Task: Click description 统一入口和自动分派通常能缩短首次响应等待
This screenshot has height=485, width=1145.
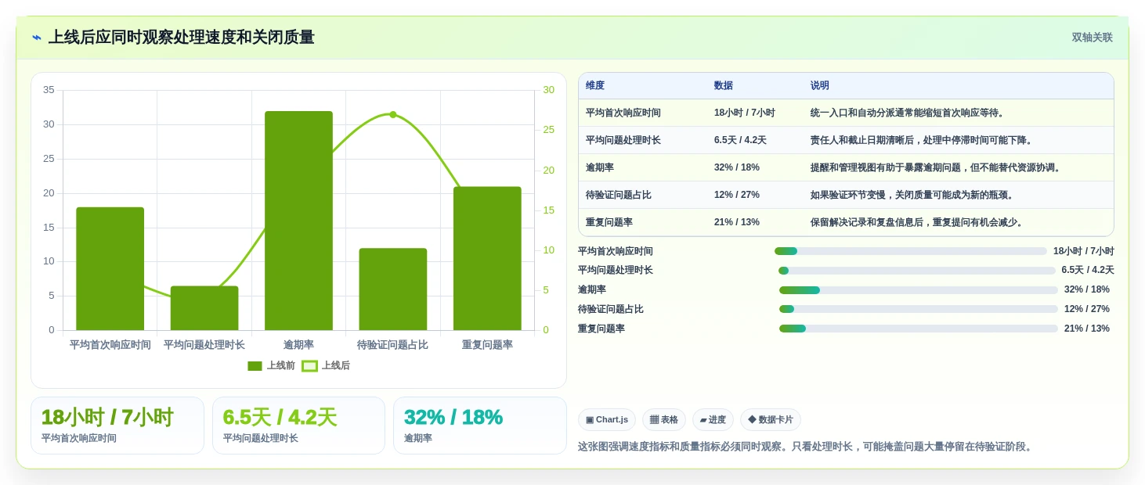Action: [x=908, y=113]
